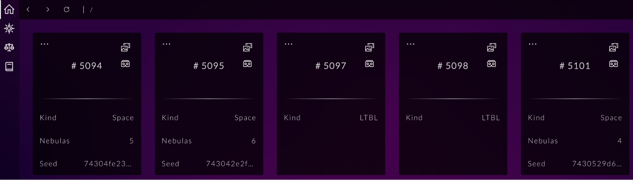Open image gallery icon on card #5094
Screen dimensions: 633x180
[125, 47]
